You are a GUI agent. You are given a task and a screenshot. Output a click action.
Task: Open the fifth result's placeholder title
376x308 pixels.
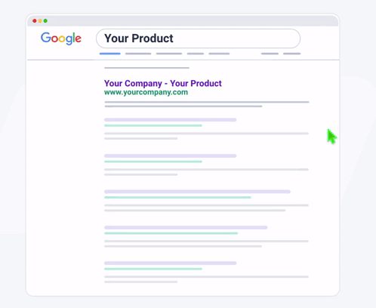186,227
